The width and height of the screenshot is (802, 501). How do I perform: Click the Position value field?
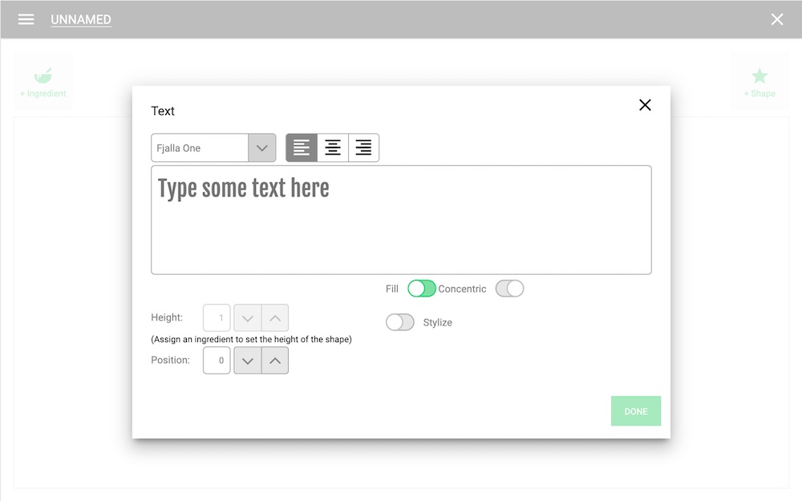coord(217,361)
